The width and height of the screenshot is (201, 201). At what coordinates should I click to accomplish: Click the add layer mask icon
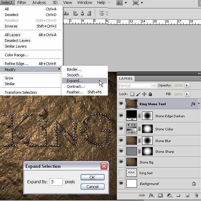click(160, 195)
